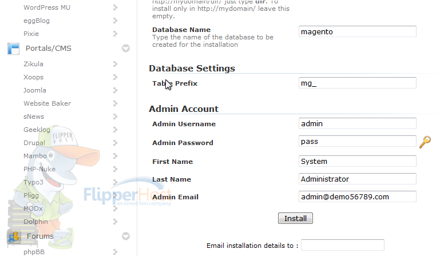Click the Forums category icon
Screen dimensions: 444x257
[14, 236]
